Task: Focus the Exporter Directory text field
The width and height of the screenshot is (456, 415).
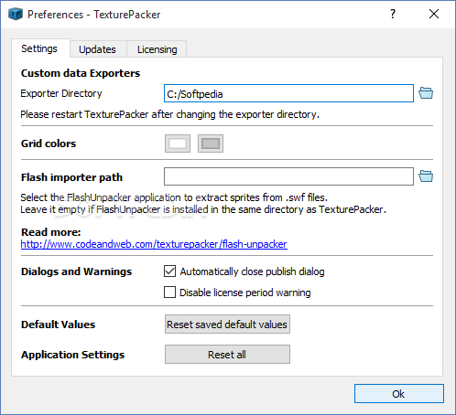Action: click(288, 93)
